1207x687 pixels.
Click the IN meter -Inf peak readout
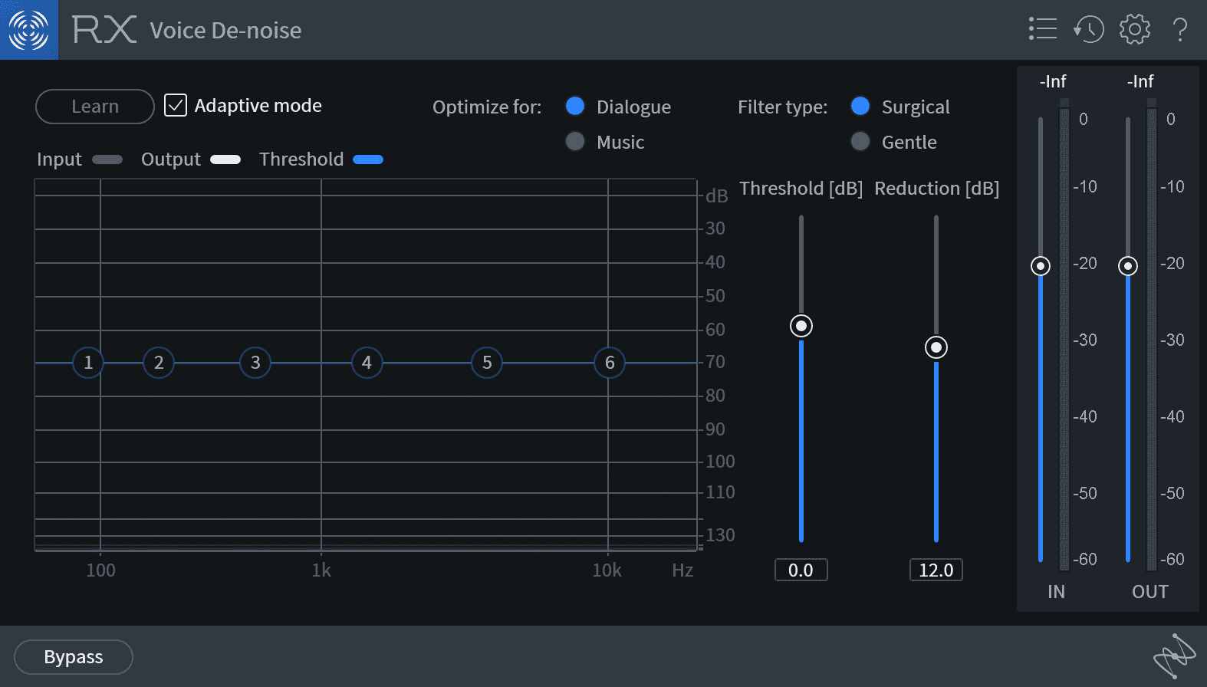[1053, 81]
